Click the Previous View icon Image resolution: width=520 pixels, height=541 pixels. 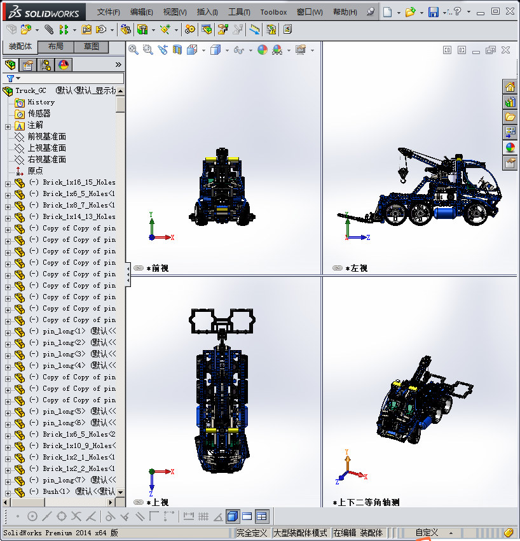tap(163, 50)
